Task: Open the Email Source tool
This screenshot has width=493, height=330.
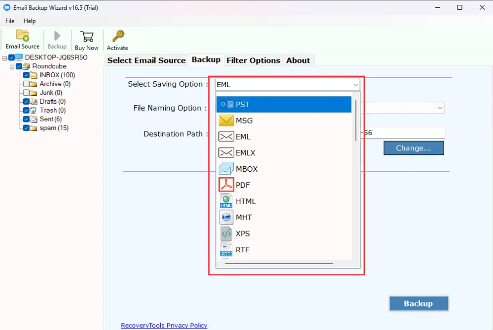Action: coord(22,38)
